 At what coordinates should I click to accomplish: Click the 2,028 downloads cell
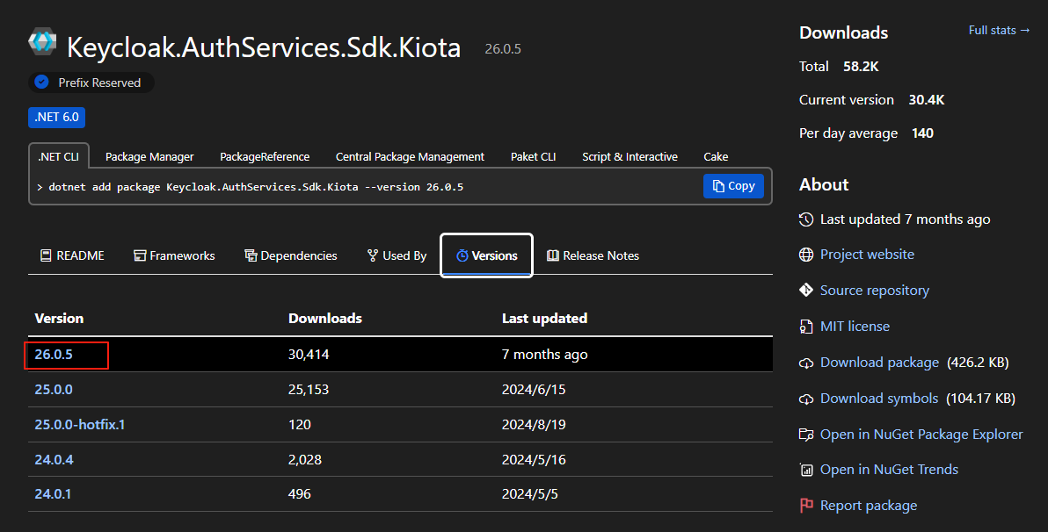coord(305,459)
